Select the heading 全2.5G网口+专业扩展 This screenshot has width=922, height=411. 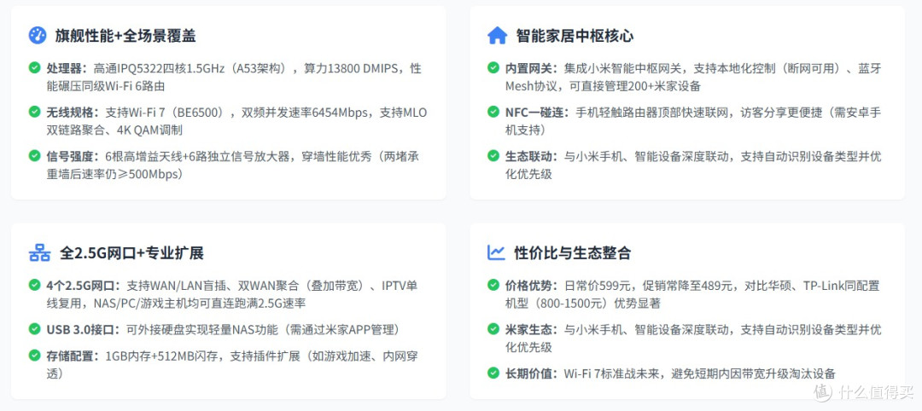click(131, 253)
